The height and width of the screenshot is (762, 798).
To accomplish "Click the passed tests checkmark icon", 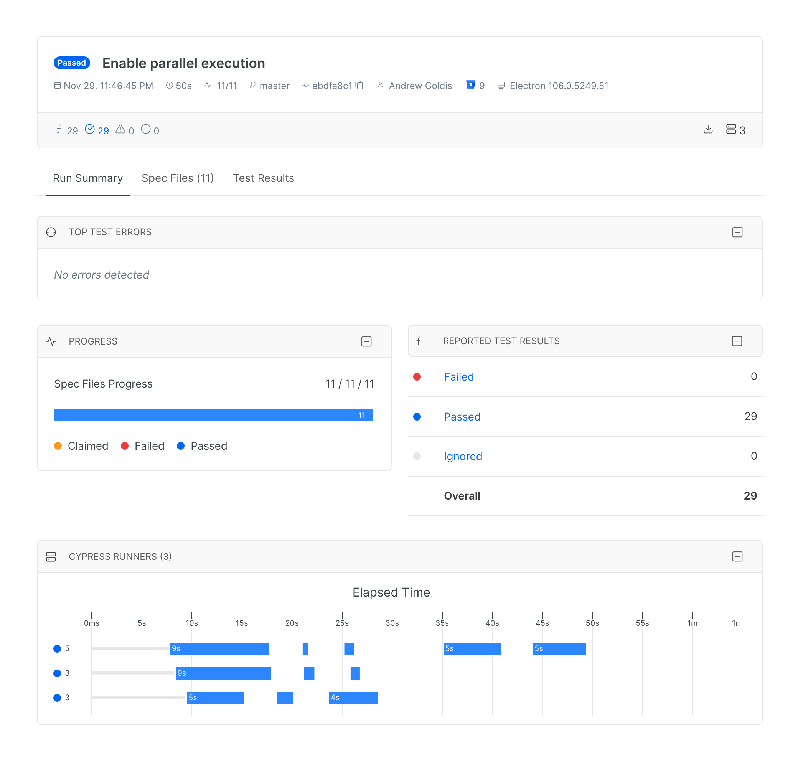I will 90,129.
